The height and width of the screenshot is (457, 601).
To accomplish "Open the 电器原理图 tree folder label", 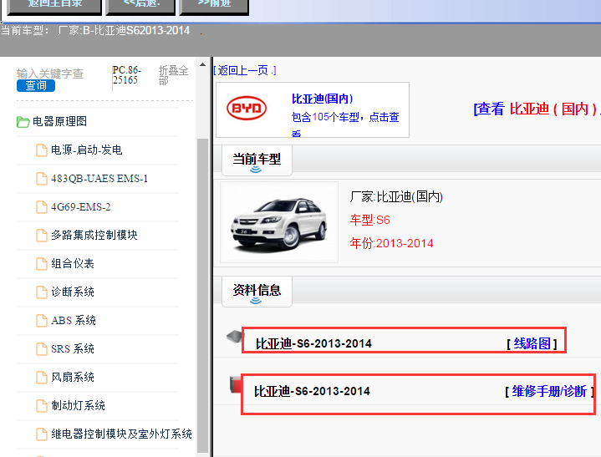I will click(x=60, y=121).
